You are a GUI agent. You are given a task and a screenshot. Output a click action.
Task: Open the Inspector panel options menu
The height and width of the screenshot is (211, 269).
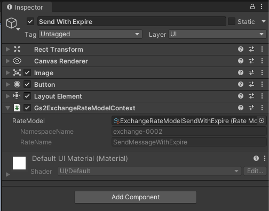click(262, 6)
